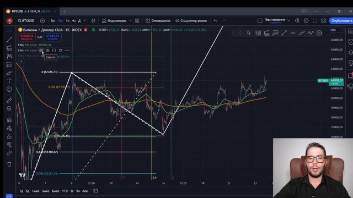Viewport: 353px width, 198px height.
Task: Open EMA 610 source code braces
Action: pos(54,50)
